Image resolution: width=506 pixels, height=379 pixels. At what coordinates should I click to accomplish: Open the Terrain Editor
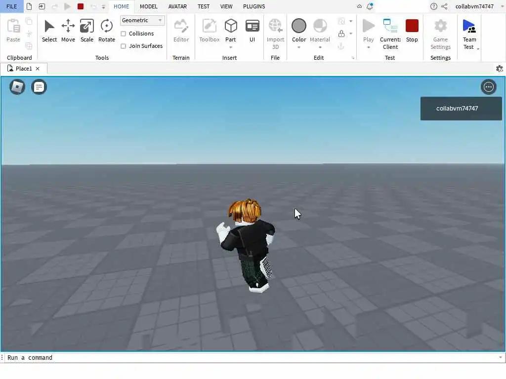[181, 31]
